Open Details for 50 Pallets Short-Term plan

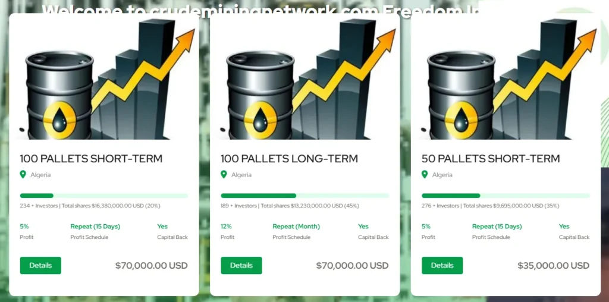[x=442, y=265]
